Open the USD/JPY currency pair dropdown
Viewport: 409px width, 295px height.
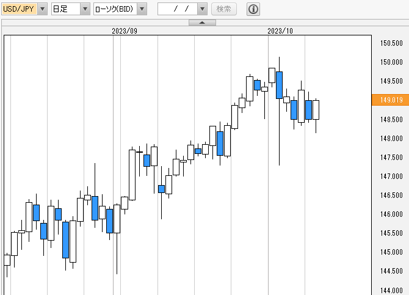(x=42, y=9)
